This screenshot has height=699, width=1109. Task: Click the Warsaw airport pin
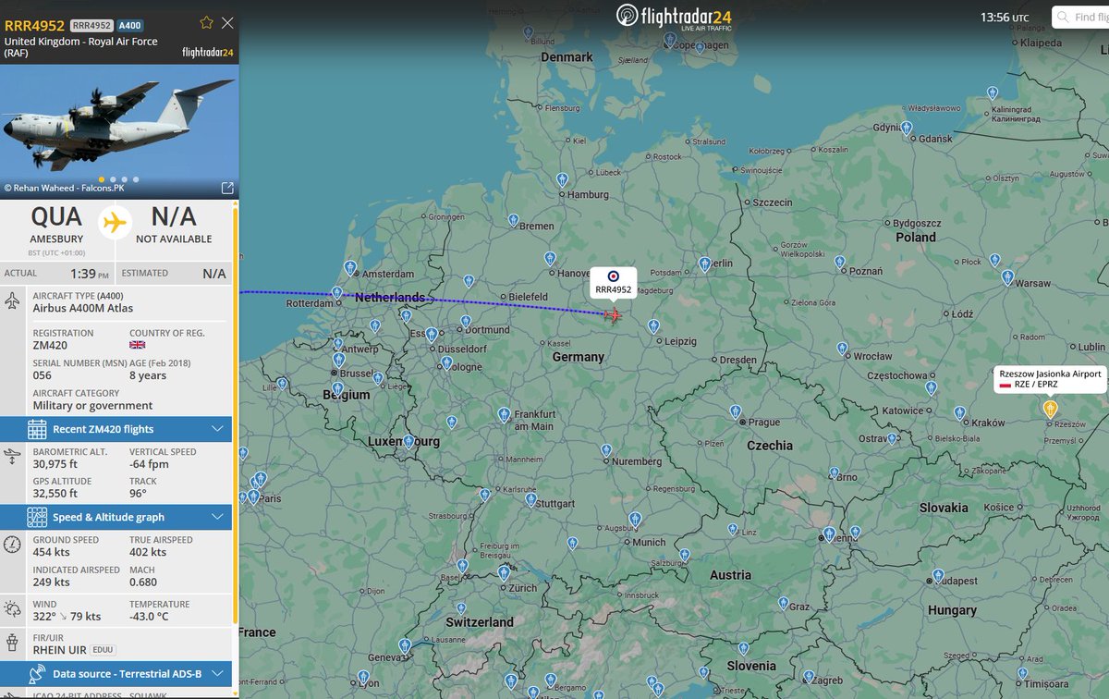point(1007,276)
